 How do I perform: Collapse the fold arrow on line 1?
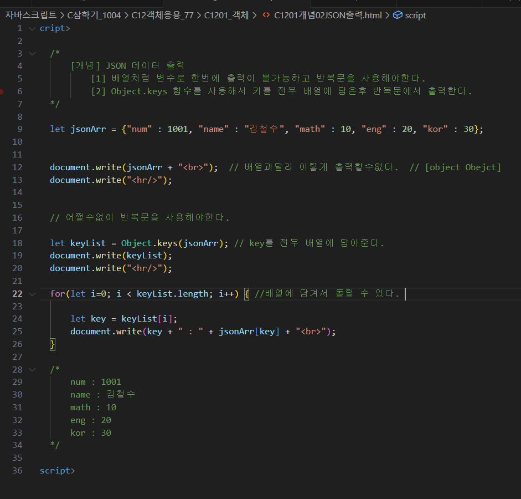click(32, 29)
